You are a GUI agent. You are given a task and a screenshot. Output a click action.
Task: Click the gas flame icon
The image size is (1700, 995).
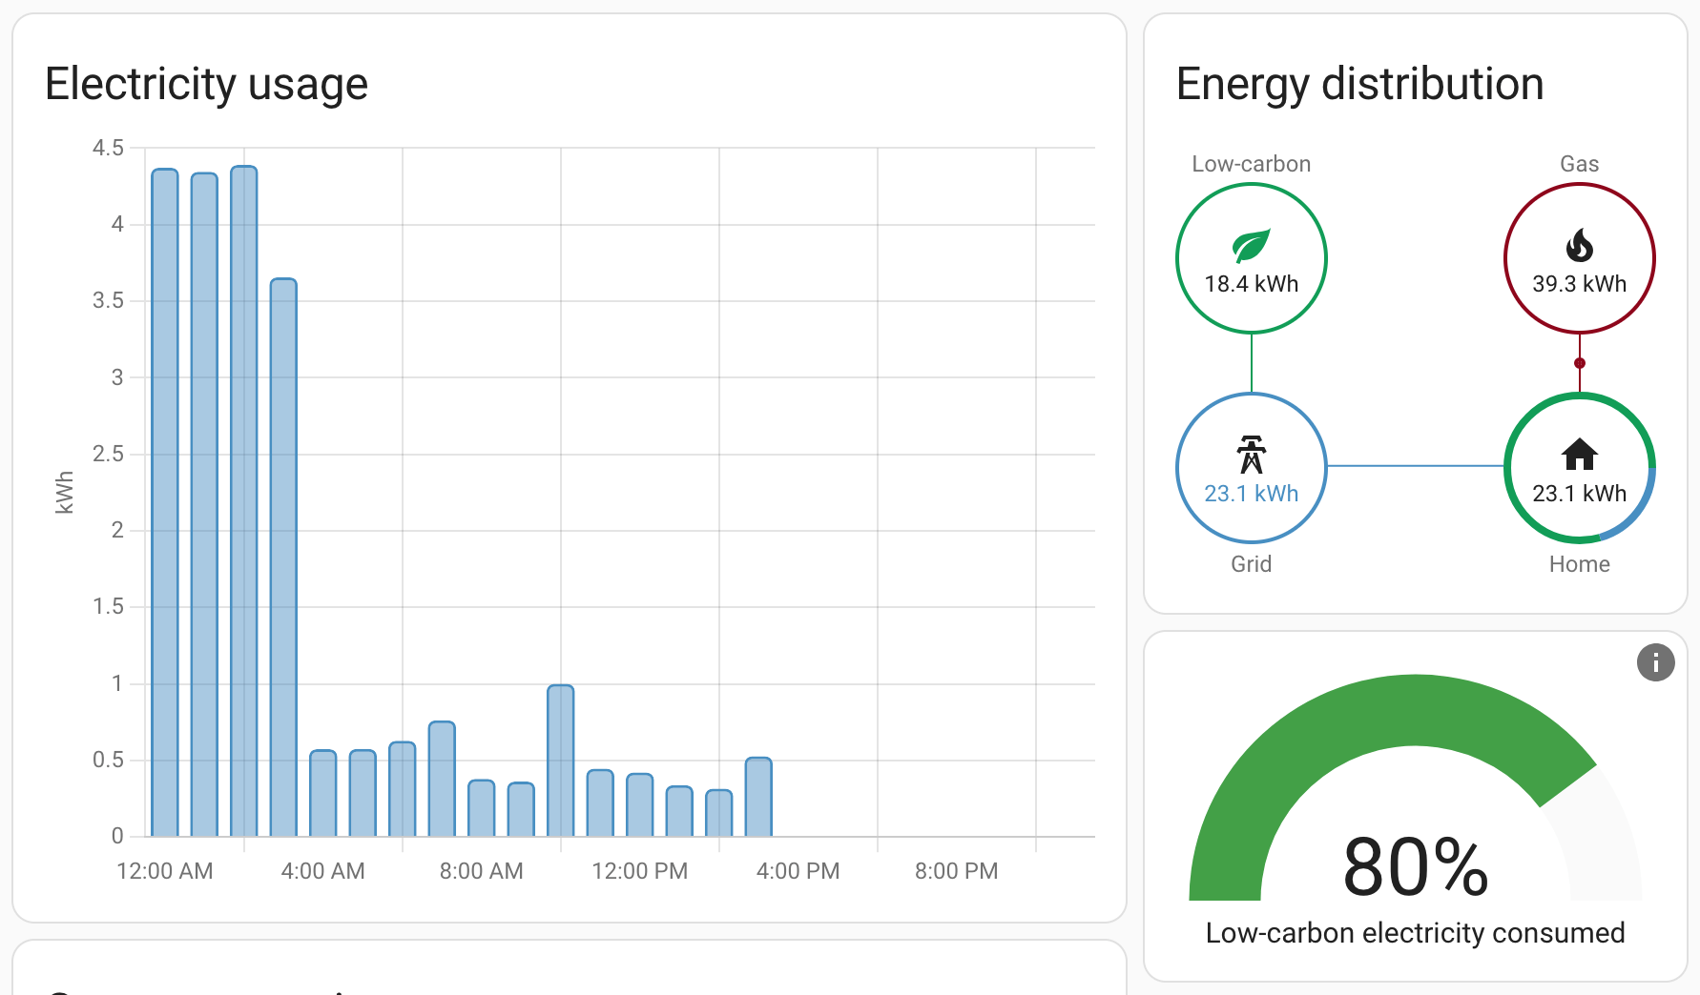1579,245
